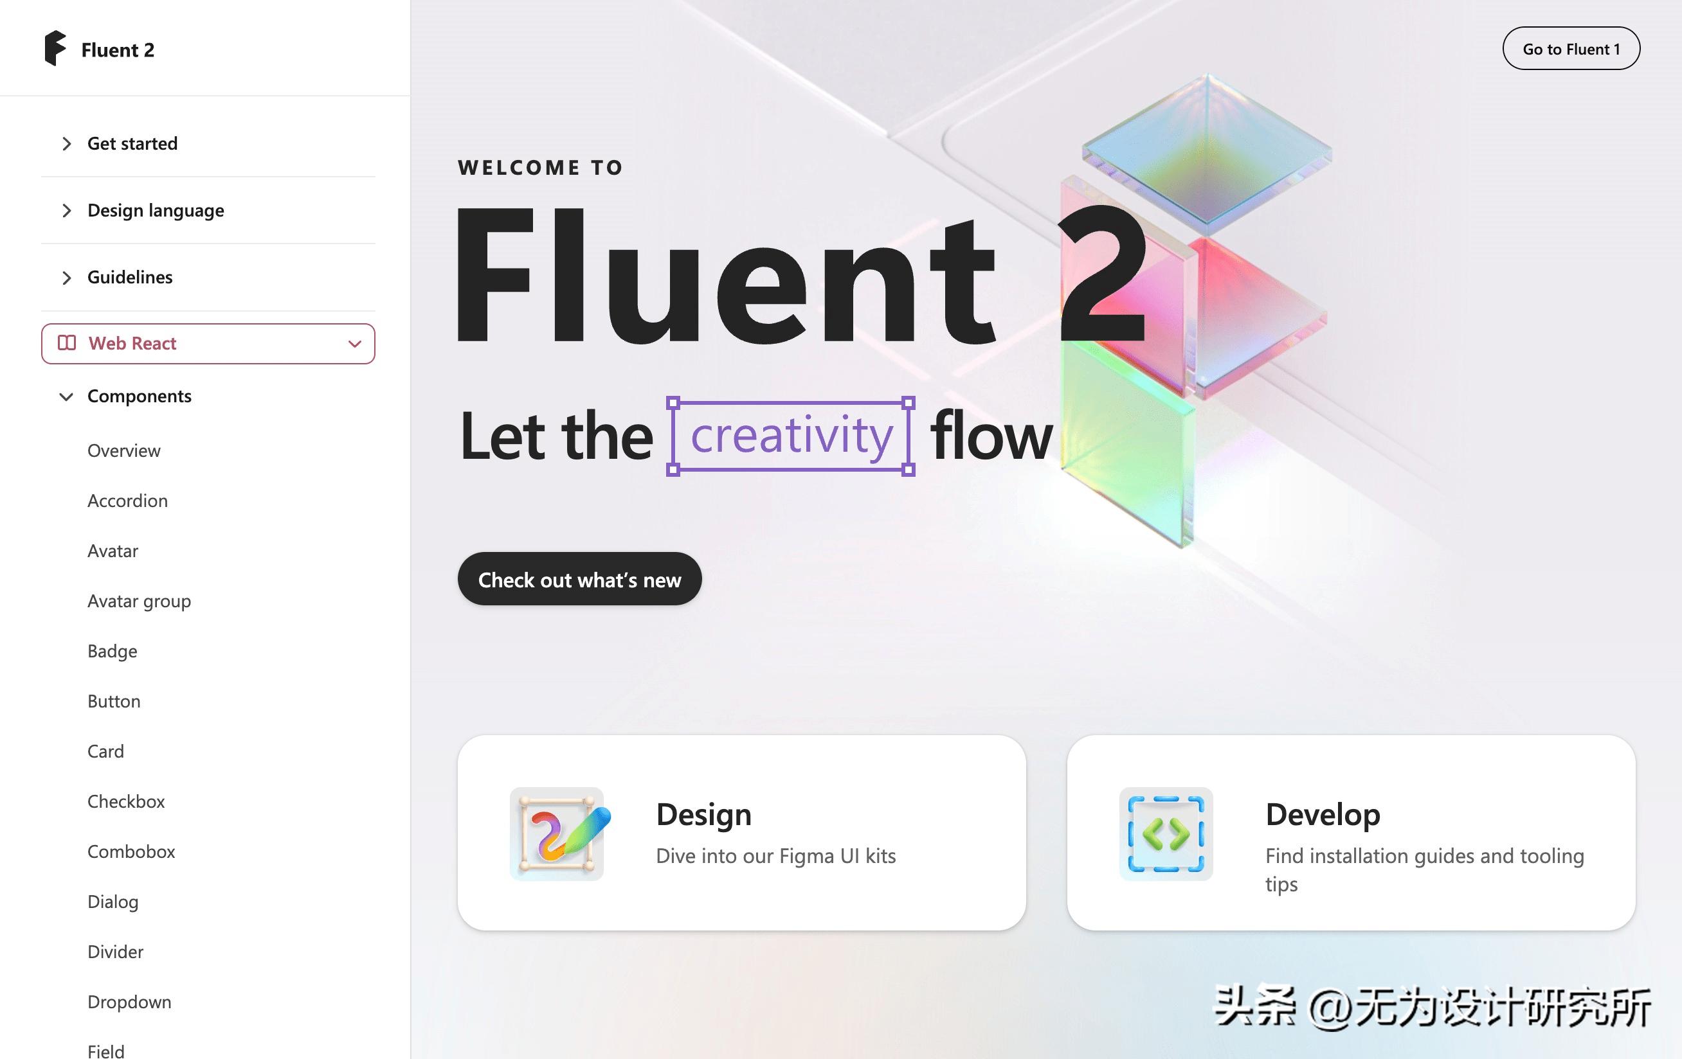Click the 3D glass Fluent logo graphic
This screenshot has height=1059, width=1682.
click(1195, 308)
